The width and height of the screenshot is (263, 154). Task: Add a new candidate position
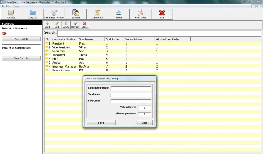point(48,25)
